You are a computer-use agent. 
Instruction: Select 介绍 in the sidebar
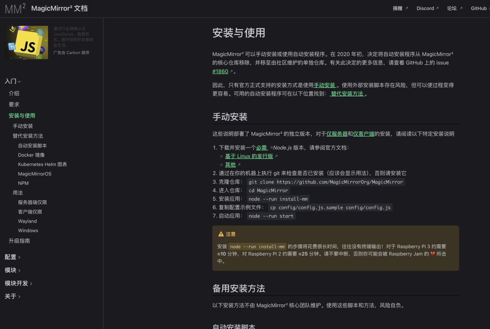pos(14,93)
